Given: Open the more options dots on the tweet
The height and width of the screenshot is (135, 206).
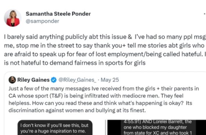Looking at the screenshot, I should point(205,14).
